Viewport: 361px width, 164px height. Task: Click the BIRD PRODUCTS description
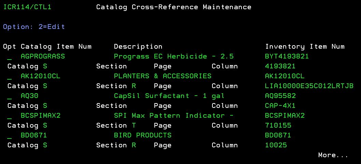coord(142,135)
